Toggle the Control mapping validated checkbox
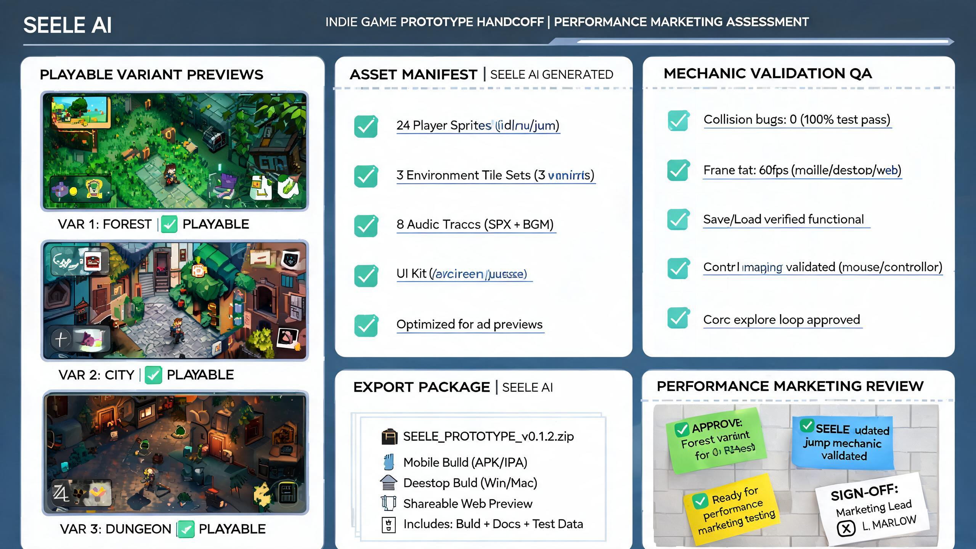 tap(678, 268)
